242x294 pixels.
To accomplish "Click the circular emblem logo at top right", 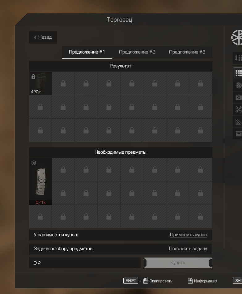I will (x=237, y=37).
